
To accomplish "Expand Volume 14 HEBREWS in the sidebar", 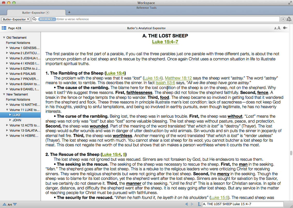I will click(7, 136).
